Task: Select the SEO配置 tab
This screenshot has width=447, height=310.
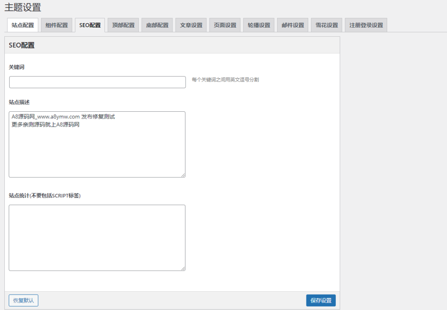Action: point(89,25)
